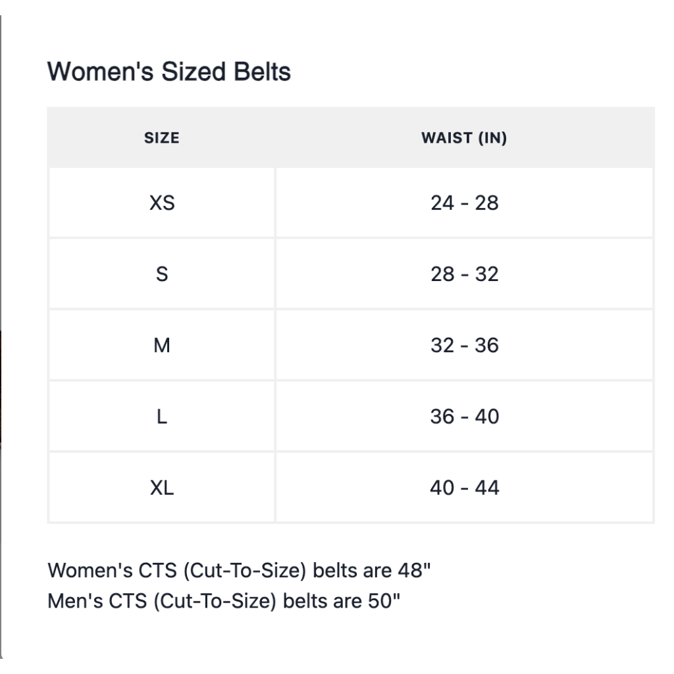Screen dimensions: 674x674
Task: Select the 28 - 32 waist cell
Action: point(464,274)
